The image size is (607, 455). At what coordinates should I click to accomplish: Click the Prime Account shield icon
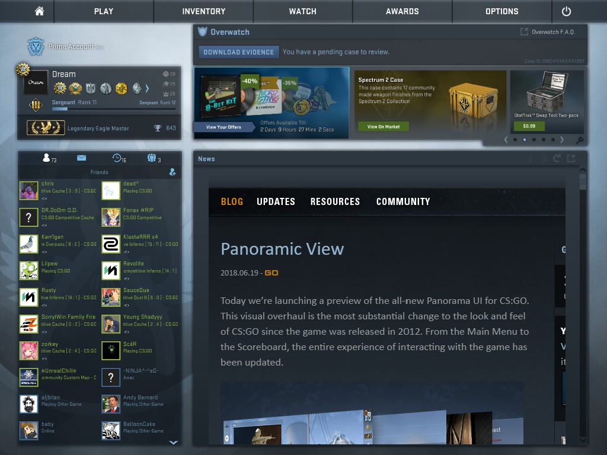(x=36, y=46)
